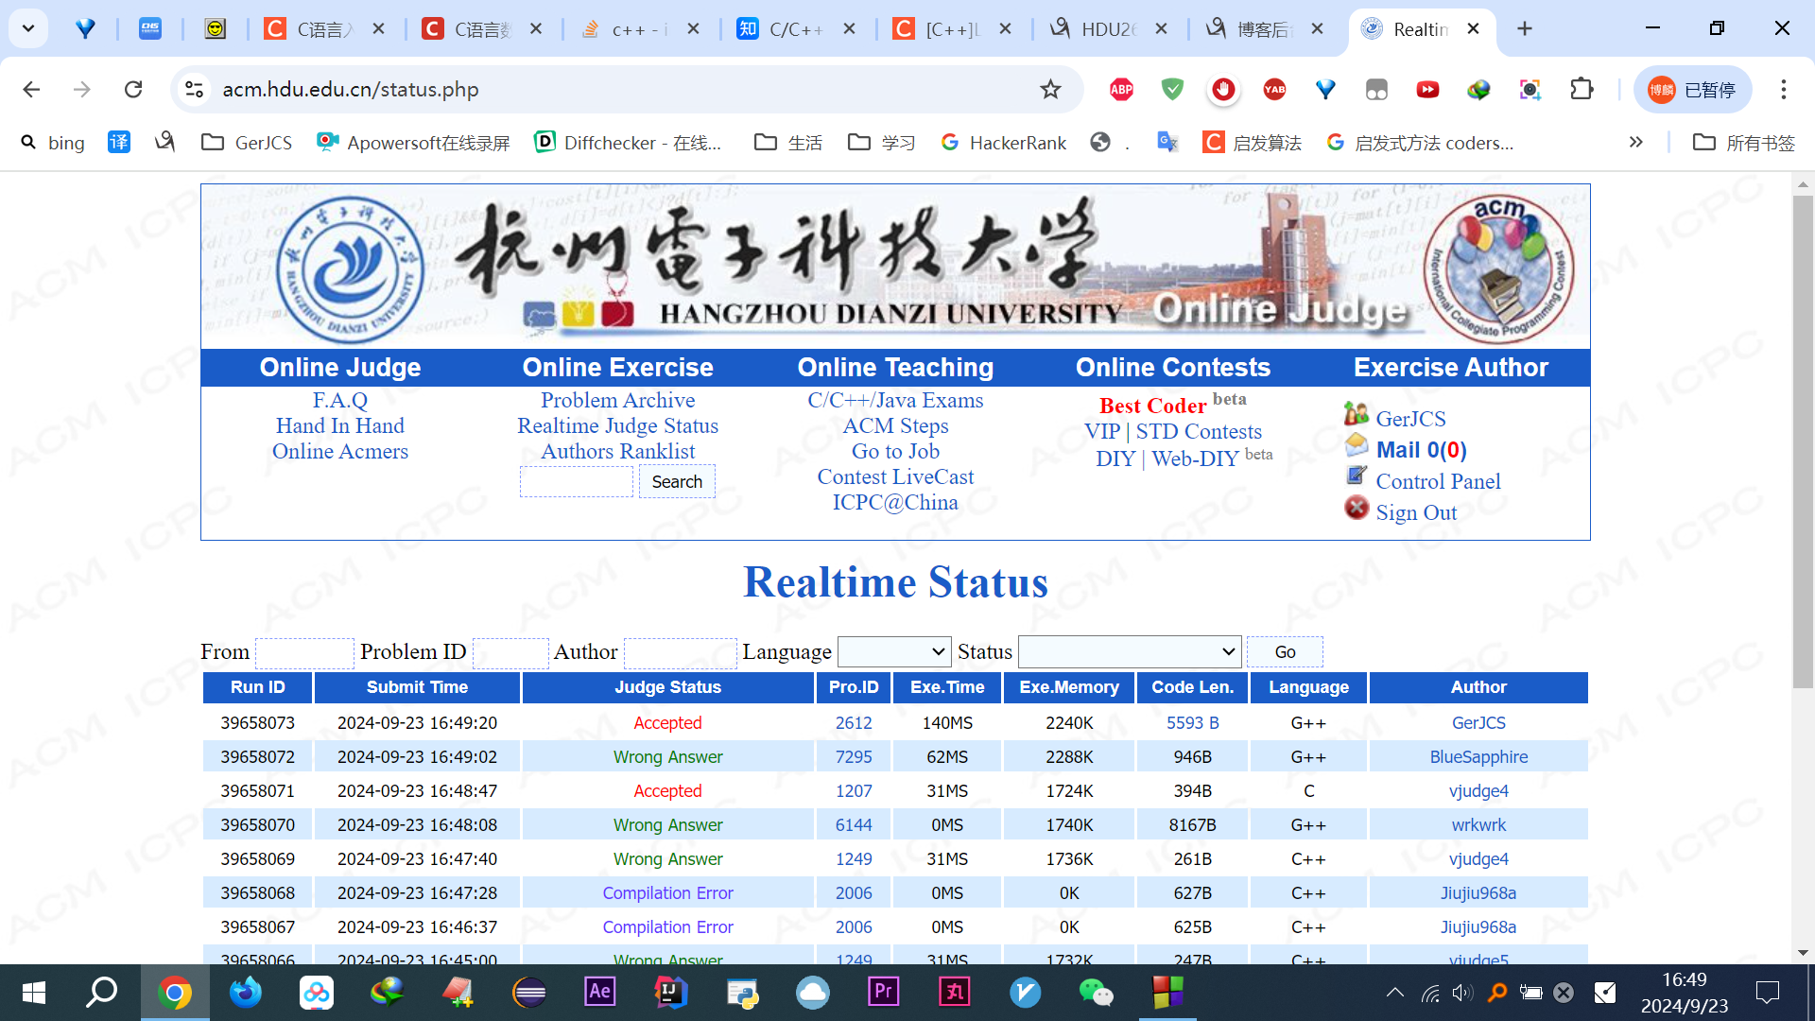Click the Problem ID input field

tap(510, 652)
